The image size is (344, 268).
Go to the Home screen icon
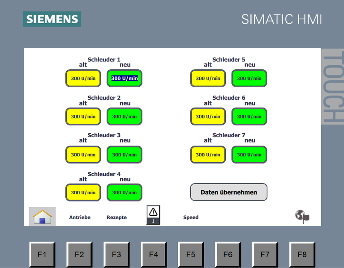click(x=43, y=217)
